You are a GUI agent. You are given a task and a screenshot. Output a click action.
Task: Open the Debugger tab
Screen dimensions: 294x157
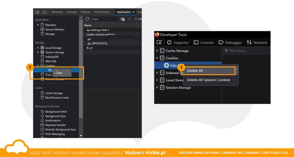[x=230, y=43]
